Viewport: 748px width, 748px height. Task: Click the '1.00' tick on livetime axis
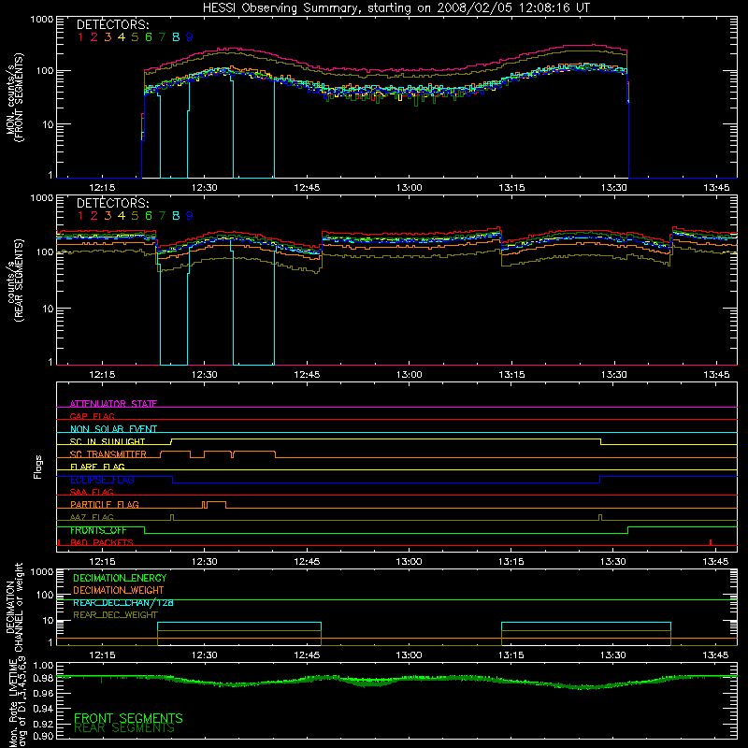tap(43, 665)
